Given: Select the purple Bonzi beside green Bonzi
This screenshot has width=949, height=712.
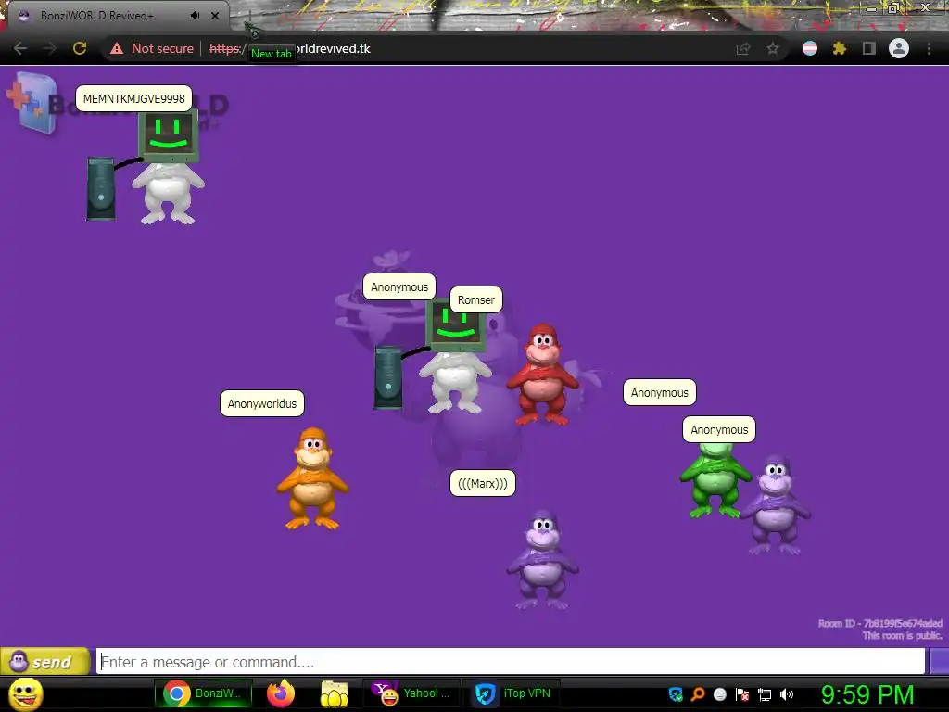Looking at the screenshot, I should pyautogui.click(x=776, y=505).
